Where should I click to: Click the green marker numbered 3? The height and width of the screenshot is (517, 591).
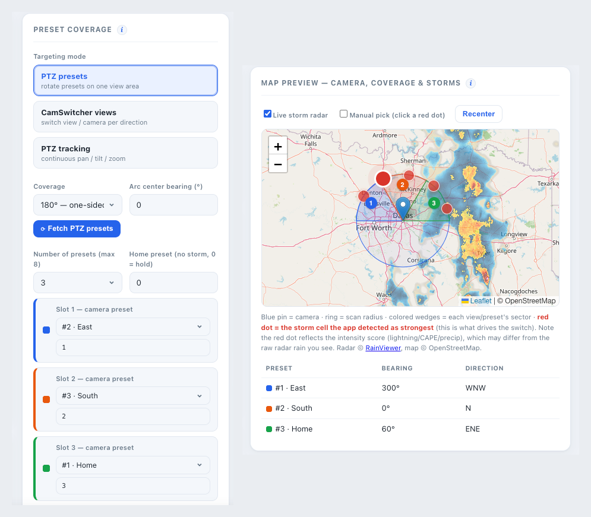[x=434, y=204]
